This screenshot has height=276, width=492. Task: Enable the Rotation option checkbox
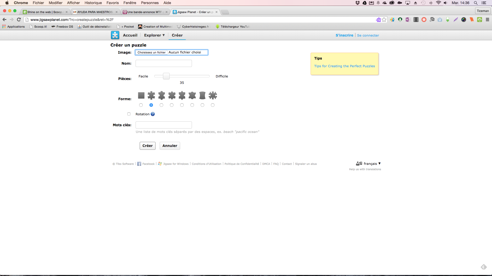point(129,114)
